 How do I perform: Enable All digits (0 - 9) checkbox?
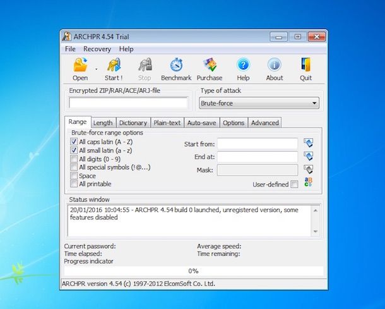[x=74, y=159]
